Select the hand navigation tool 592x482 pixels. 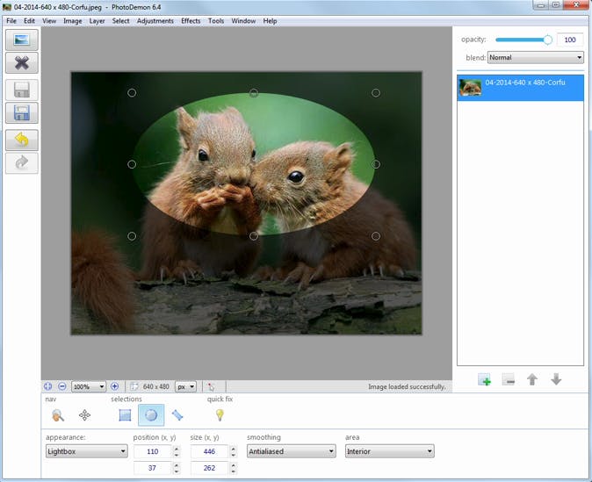[x=58, y=415]
